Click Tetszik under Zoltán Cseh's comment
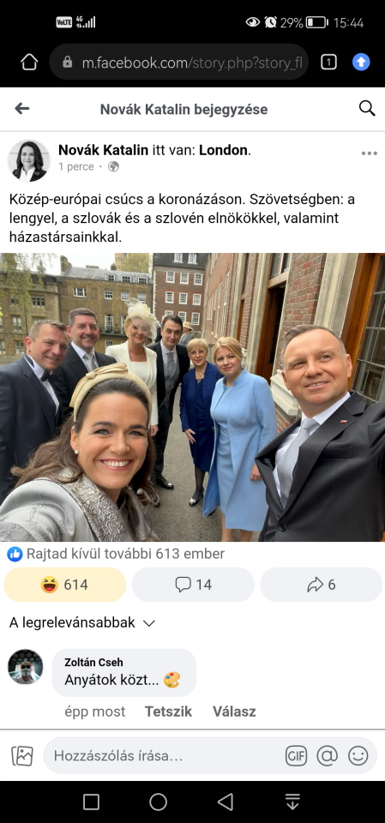This screenshot has width=385, height=823. (168, 712)
